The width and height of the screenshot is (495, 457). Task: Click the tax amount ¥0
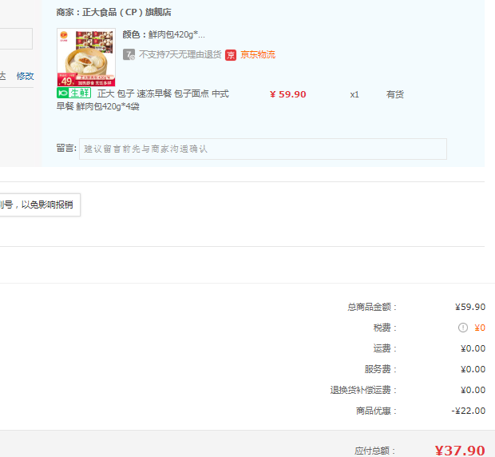point(480,328)
